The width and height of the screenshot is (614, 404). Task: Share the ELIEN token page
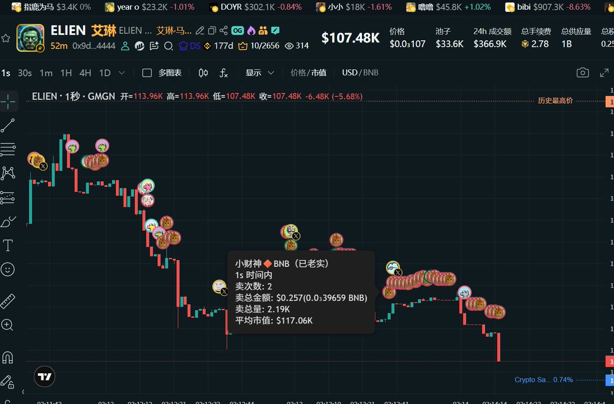tap(223, 31)
